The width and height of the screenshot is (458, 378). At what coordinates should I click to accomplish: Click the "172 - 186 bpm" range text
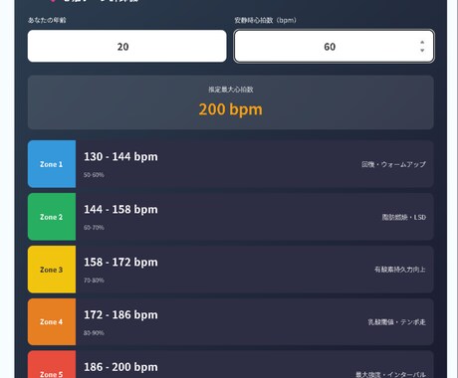120,314
